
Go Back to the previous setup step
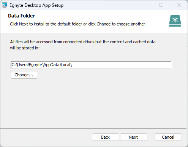point(105,137)
